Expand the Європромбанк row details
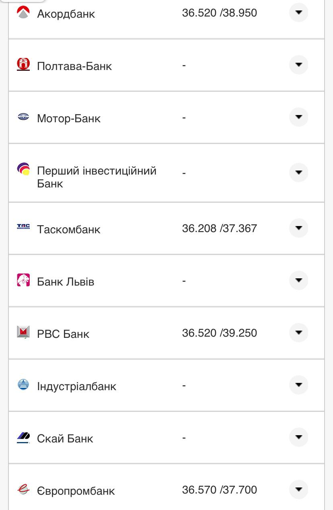 click(298, 489)
